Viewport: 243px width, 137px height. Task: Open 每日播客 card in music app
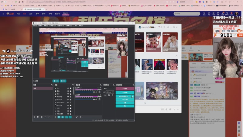point(153,42)
